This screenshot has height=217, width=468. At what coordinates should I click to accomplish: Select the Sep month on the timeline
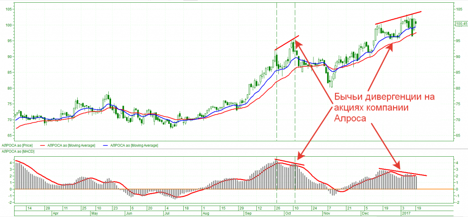click(x=248, y=213)
